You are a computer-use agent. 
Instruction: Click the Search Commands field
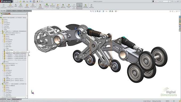coord(161,1)
